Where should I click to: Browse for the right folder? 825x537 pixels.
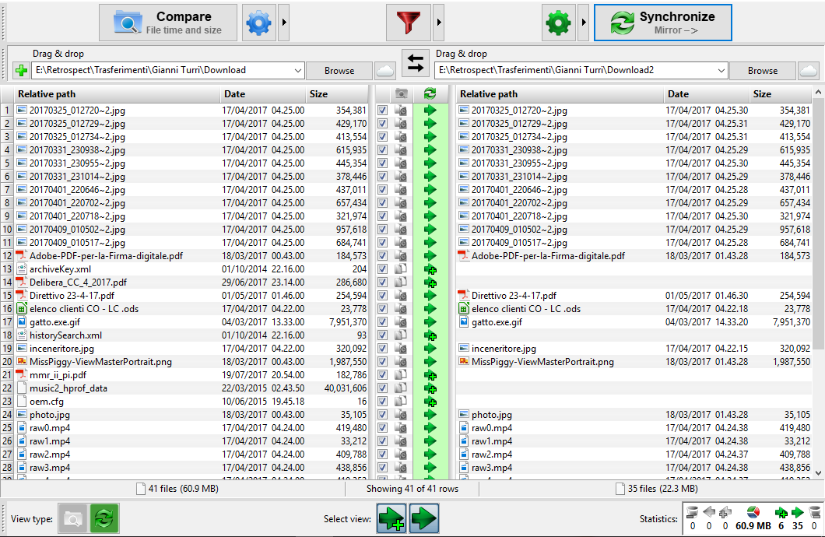coord(763,71)
